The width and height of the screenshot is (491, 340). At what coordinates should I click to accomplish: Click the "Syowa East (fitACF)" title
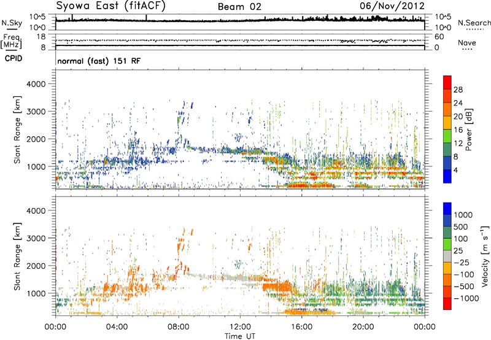pos(110,6)
